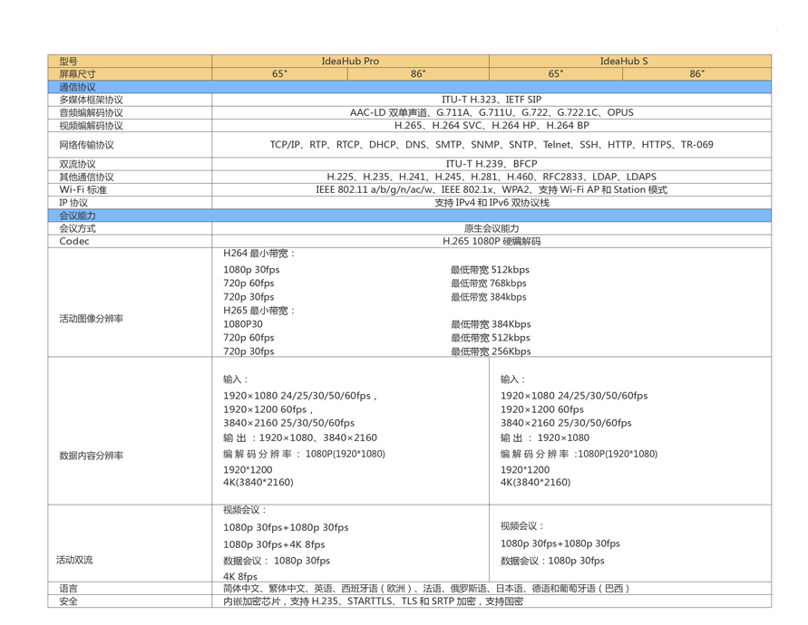Click the '数据内容分辨率' row label

click(92, 456)
